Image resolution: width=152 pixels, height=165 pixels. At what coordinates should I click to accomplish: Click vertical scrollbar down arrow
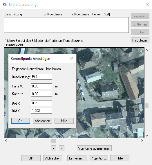pos(147,136)
